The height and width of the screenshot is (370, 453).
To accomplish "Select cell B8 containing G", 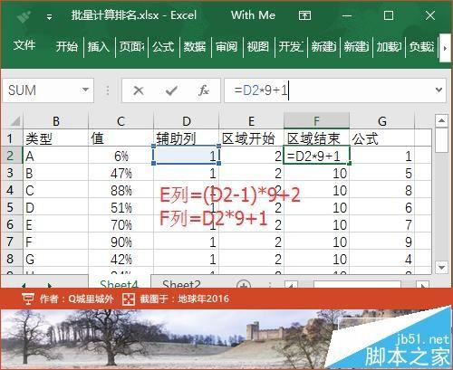I will pyautogui.click(x=56, y=259).
